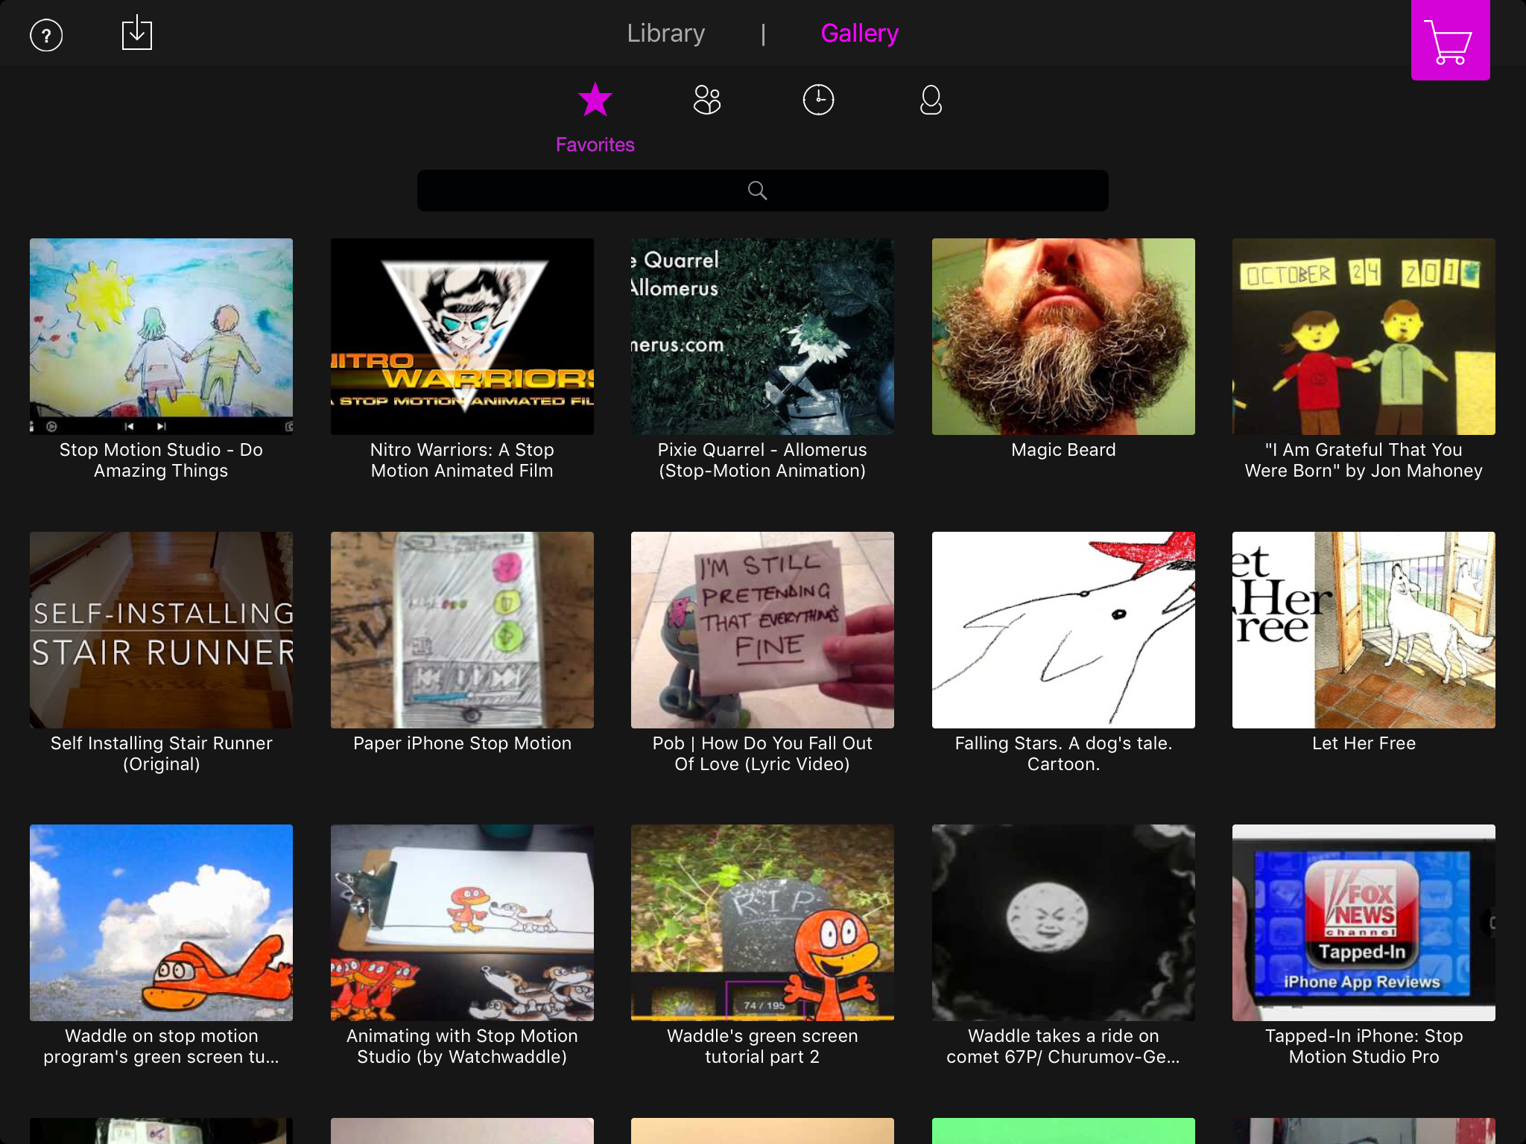Viewport: 1526px width, 1144px height.
Task: Open the Magic Beard video thumbnail
Action: point(1063,336)
